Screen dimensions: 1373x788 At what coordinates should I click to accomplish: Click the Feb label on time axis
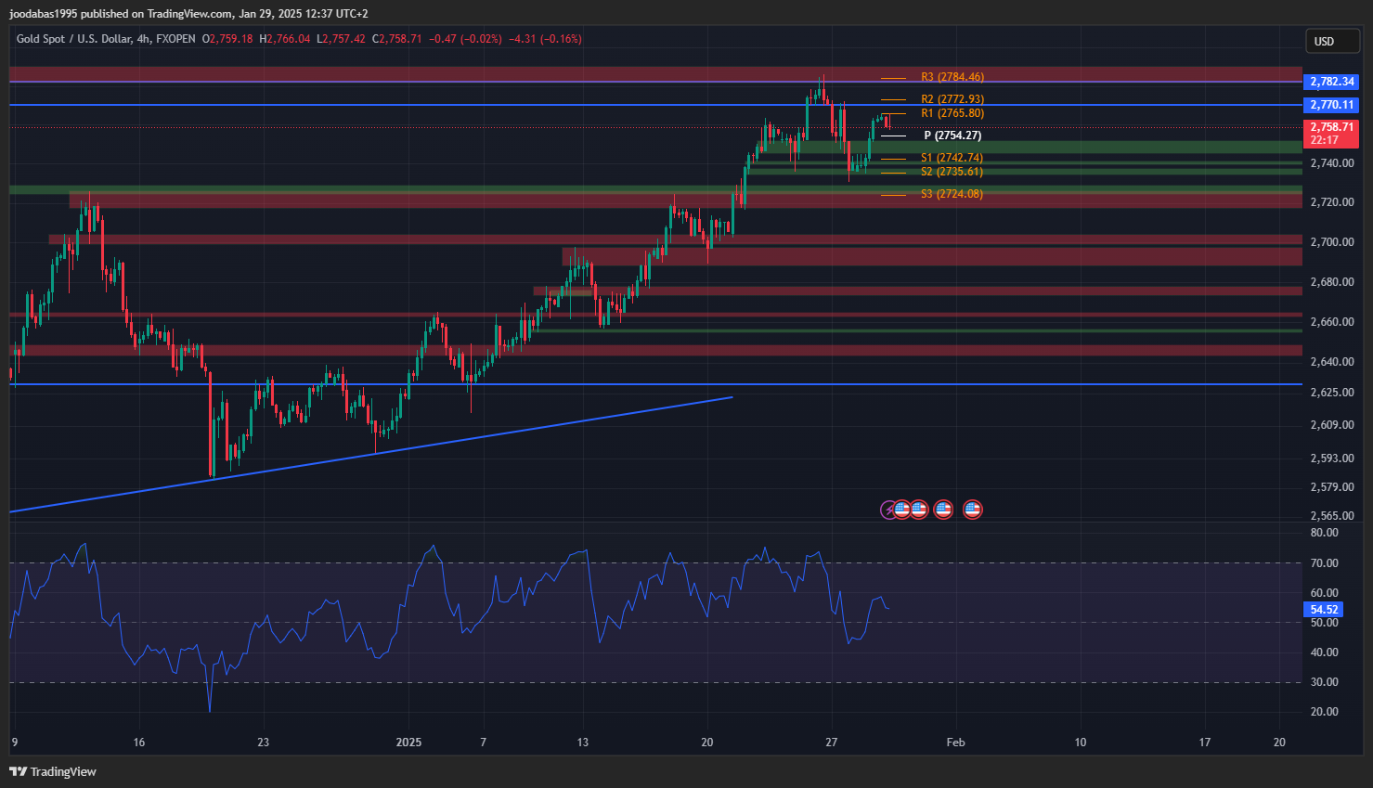(955, 742)
